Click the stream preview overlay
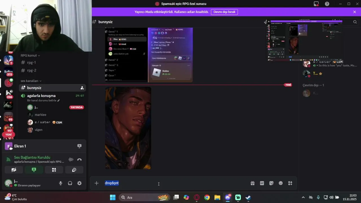Image resolution: width=361 pixels, height=203 pixels. [x=305, y=39]
